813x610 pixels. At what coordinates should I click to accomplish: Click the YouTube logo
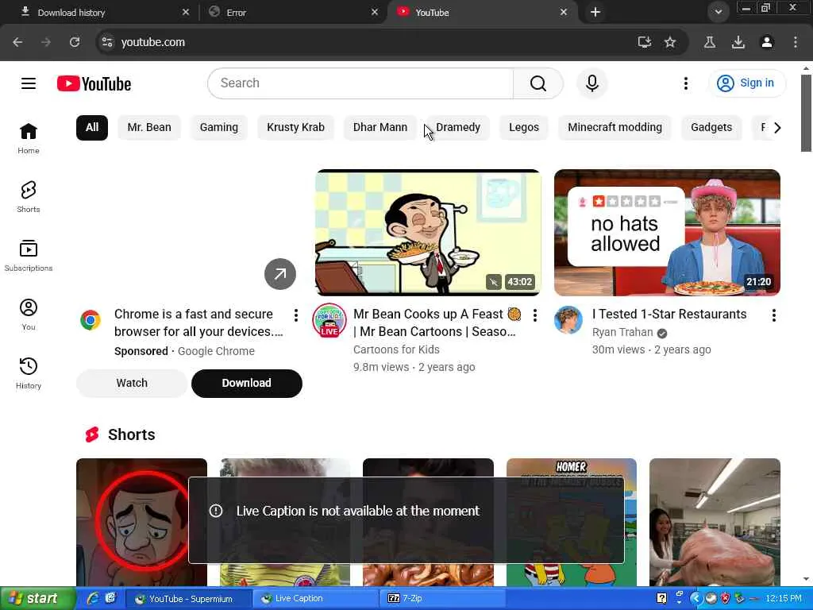coord(94,83)
